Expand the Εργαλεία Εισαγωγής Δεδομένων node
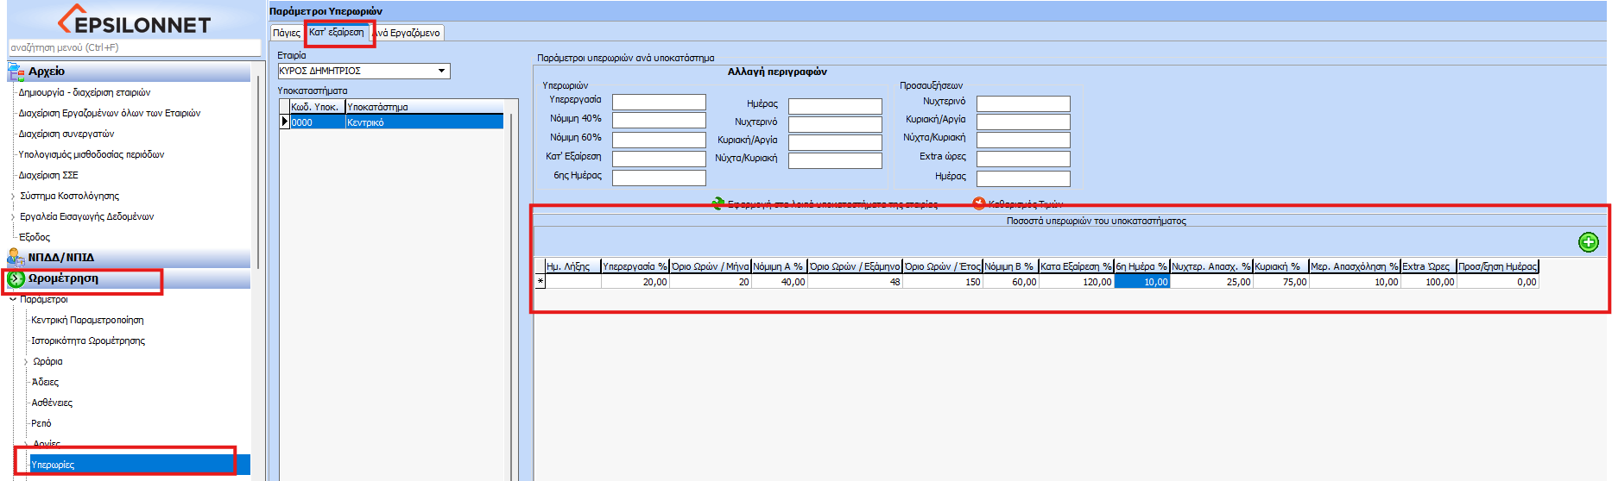The height and width of the screenshot is (481, 1612). (13, 216)
